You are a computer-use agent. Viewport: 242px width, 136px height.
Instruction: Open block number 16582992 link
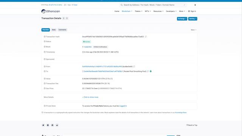coord(88,47)
